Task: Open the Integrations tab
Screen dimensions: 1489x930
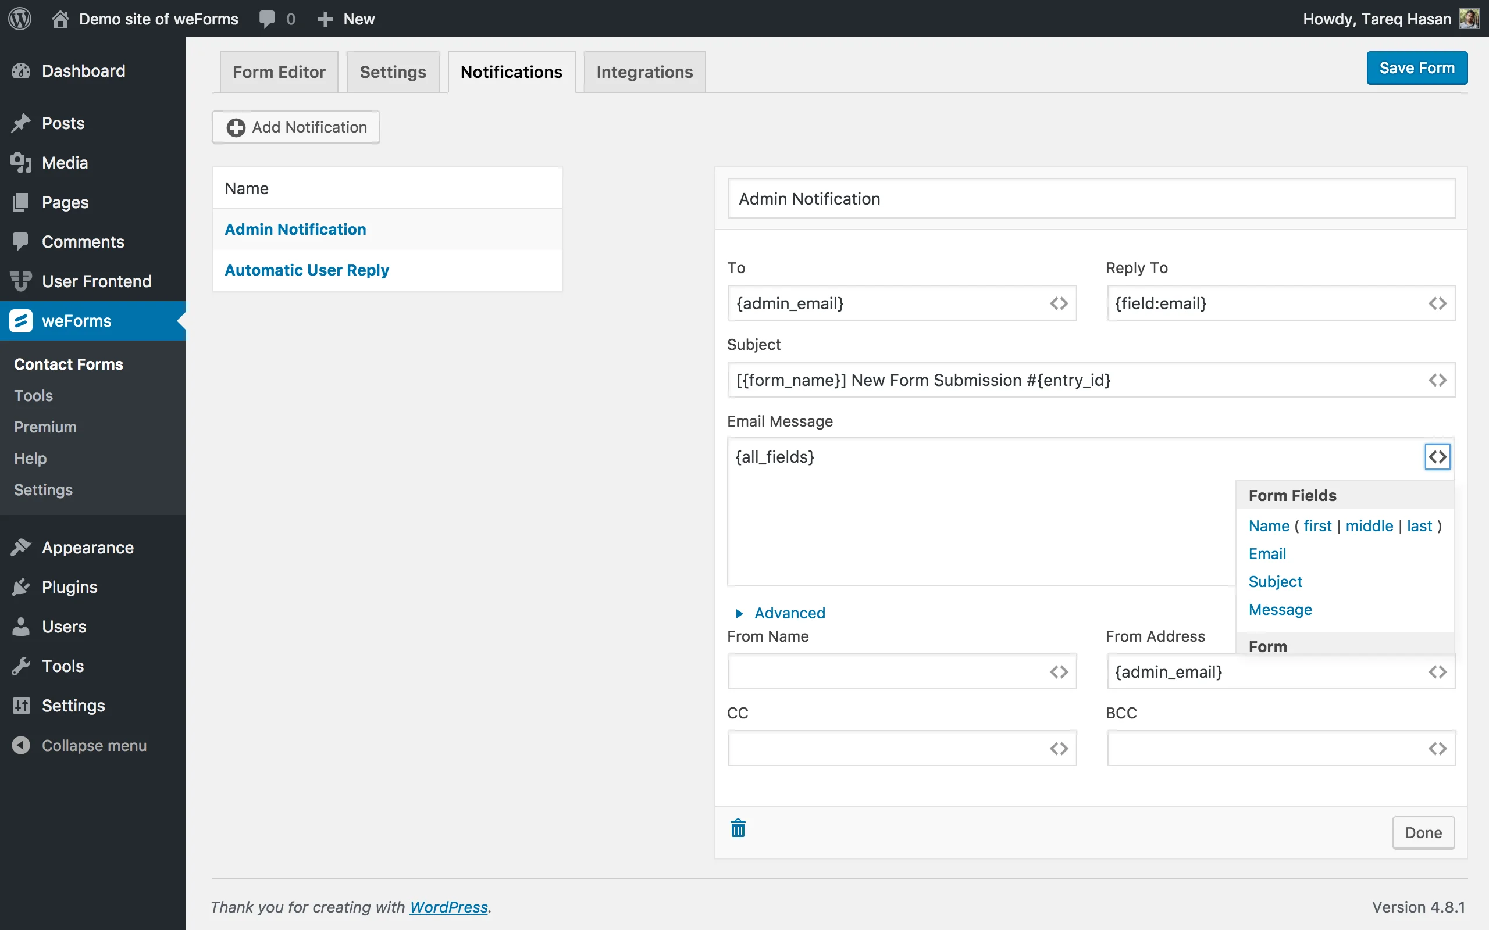Action: pyautogui.click(x=644, y=71)
